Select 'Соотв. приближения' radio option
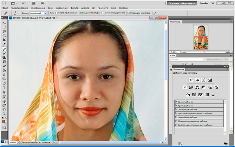The height and width of the screenshot is (147, 235). coord(56,13)
